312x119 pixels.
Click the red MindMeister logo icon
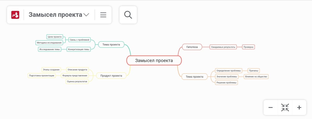[x=15, y=15]
